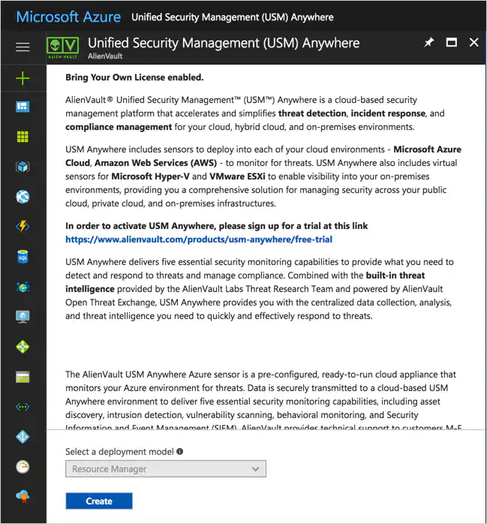Open Storage accounts icon in sidebar

pyautogui.click(x=23, y=377)
